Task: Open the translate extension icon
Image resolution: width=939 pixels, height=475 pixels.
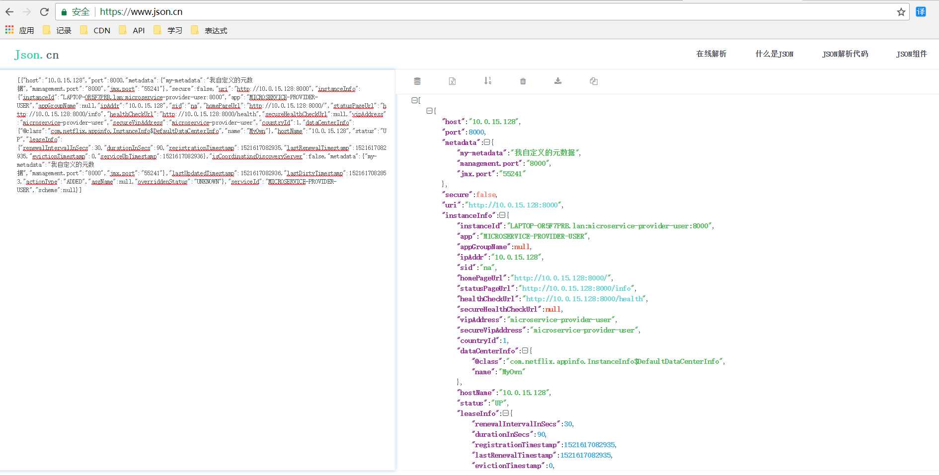Action: point(921,12)
